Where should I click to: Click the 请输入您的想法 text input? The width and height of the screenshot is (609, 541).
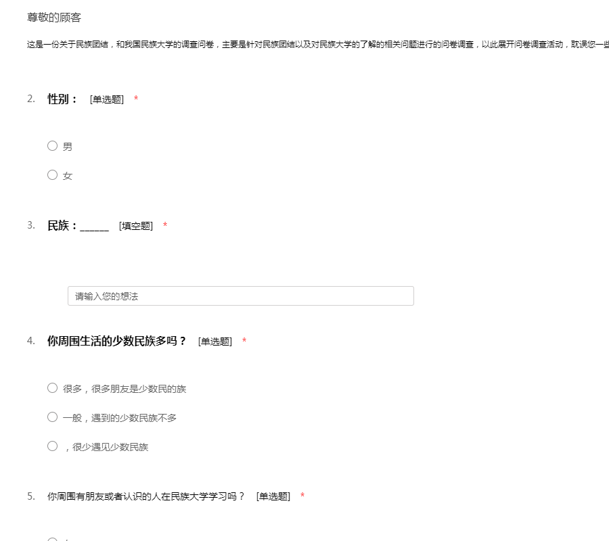click(x=240, y=296)
